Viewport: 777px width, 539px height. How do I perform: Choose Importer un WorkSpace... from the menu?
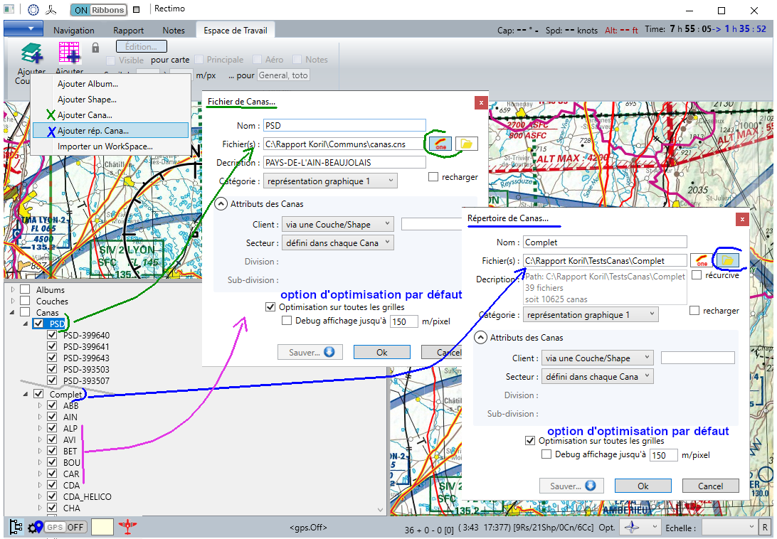point(110,146)
